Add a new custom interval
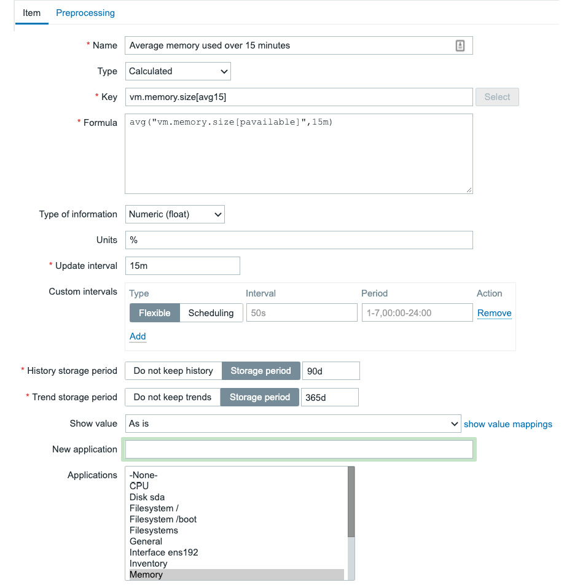This screenshot has height=585, width=572. click(x=138, y=336)
